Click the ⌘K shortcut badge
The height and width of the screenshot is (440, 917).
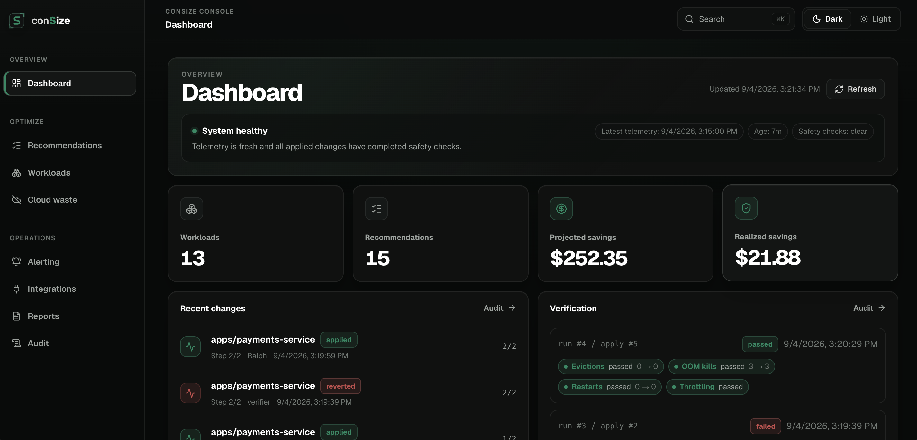tap(780, 19)
